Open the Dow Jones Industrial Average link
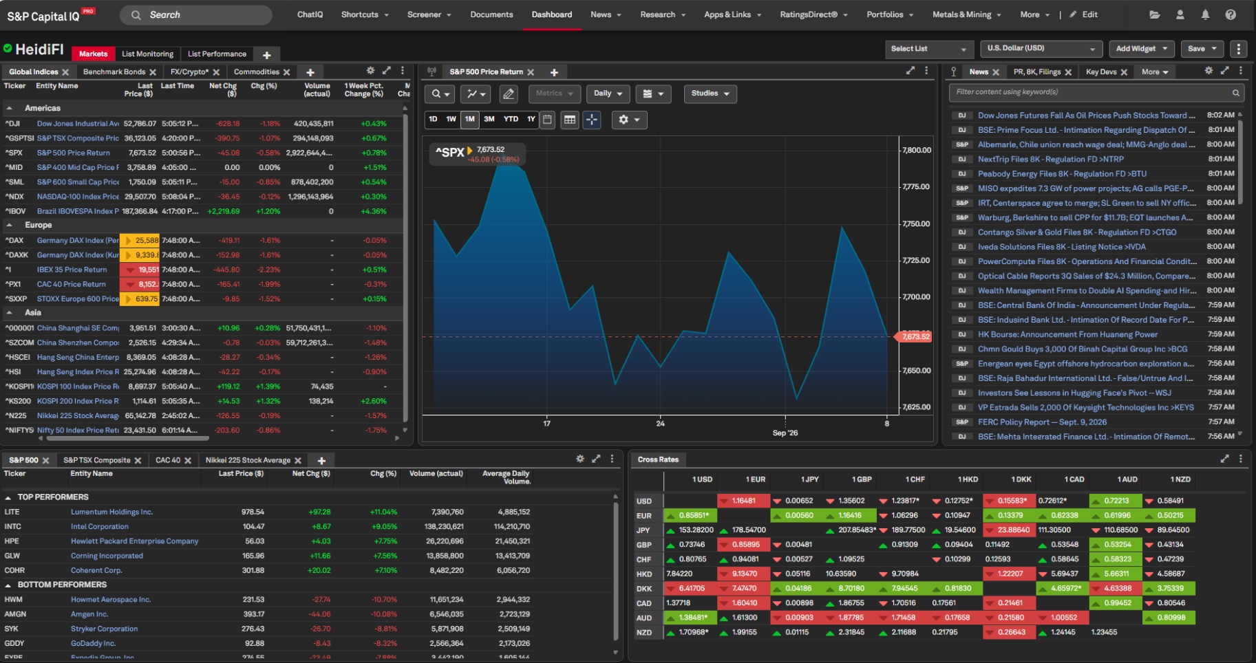This screenshot has width=1256, height=663. 78,124
